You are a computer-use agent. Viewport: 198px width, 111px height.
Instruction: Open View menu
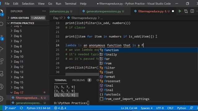coord(41,4)
